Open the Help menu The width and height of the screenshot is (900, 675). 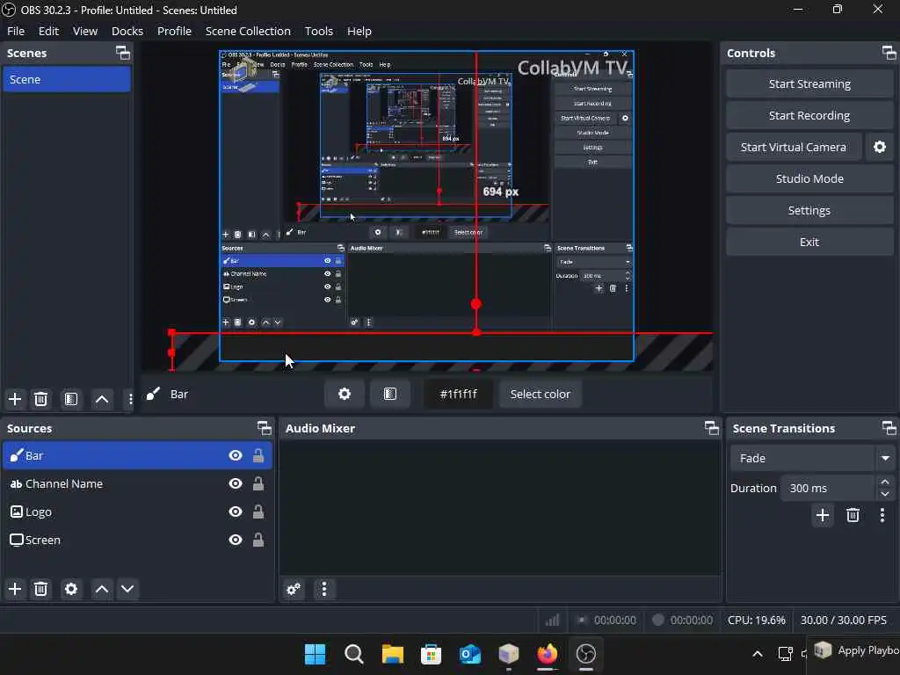click(x=359, y=31)
